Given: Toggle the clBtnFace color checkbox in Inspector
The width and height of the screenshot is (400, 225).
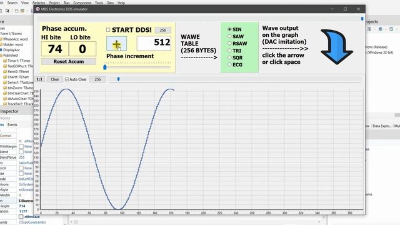Looking at the screenshot, I should point(21,217).
